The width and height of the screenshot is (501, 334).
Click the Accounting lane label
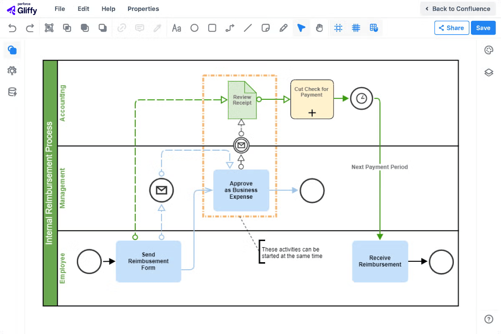(63, 103)
